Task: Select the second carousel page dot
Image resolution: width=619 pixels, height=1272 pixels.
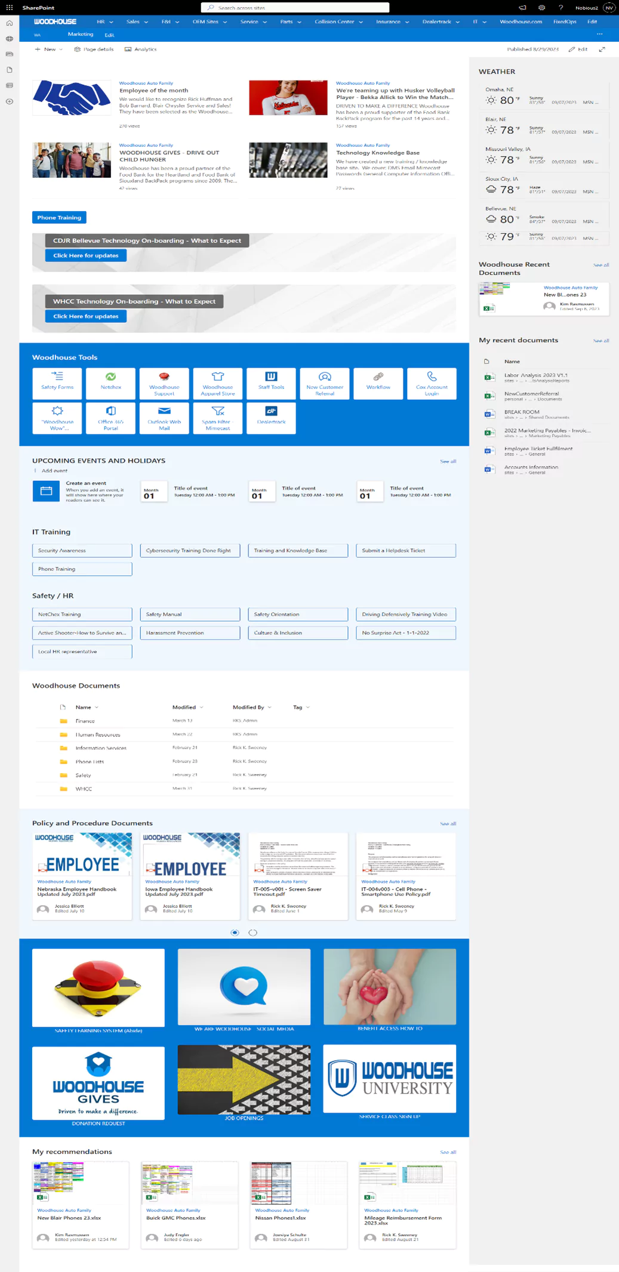Action: pos(253,933)
